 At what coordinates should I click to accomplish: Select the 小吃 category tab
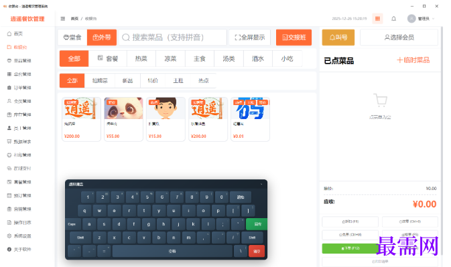click(x=287, y=59)
